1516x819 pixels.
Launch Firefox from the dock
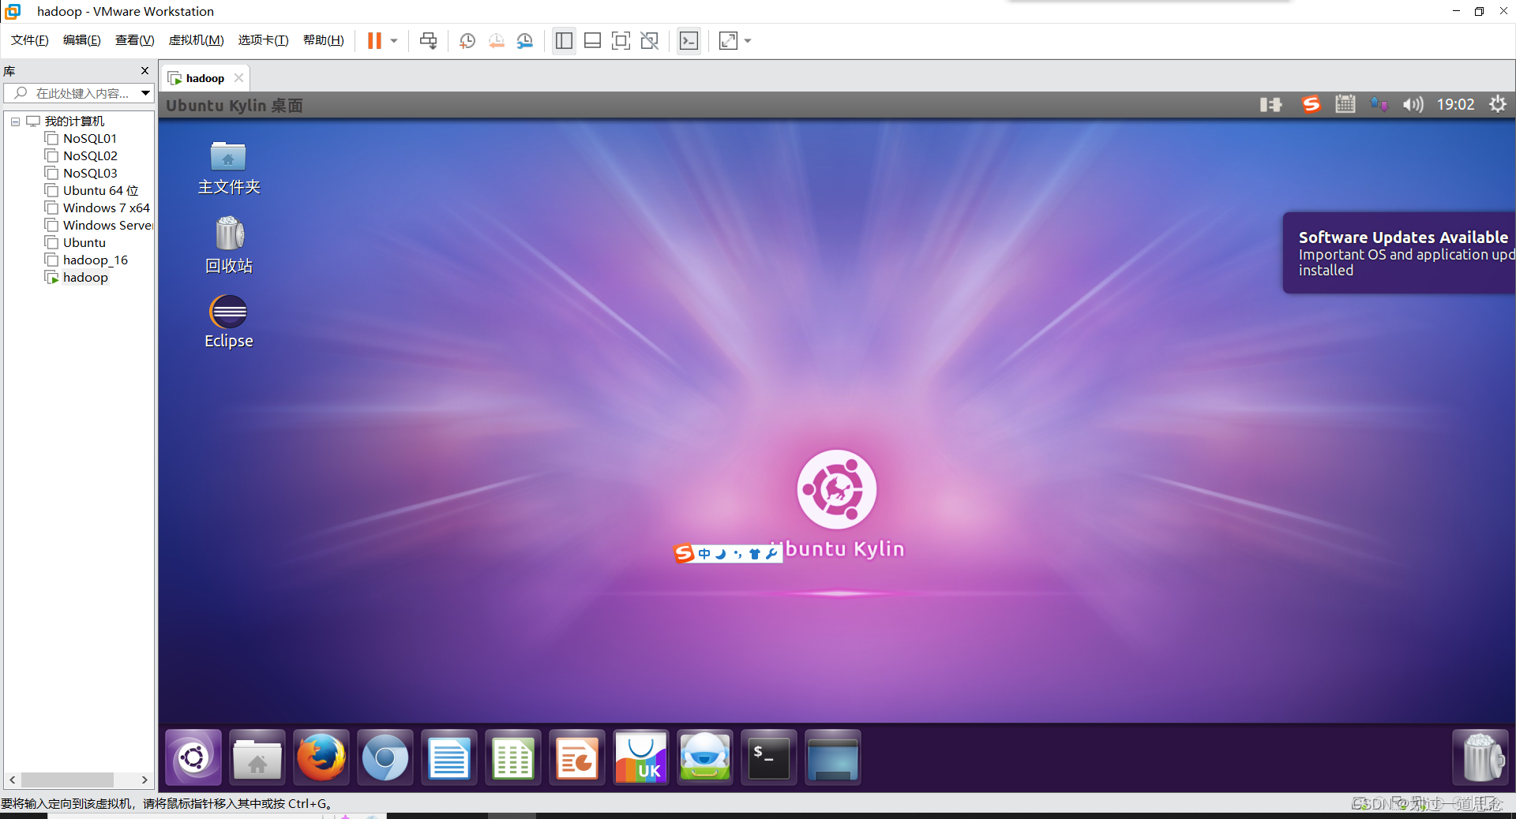321,757
